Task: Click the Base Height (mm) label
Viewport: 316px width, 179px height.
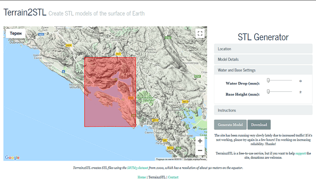Action: [243, 94]
